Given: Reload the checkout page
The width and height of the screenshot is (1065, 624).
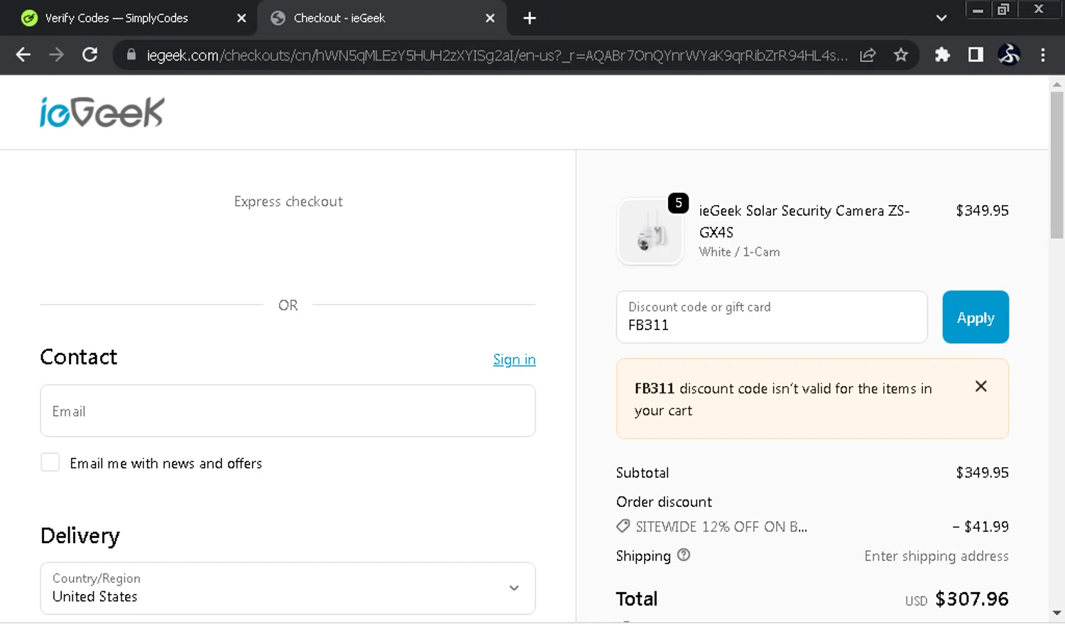Looking at the screenshot, I should pyautogui.click(x=89, y=55).
